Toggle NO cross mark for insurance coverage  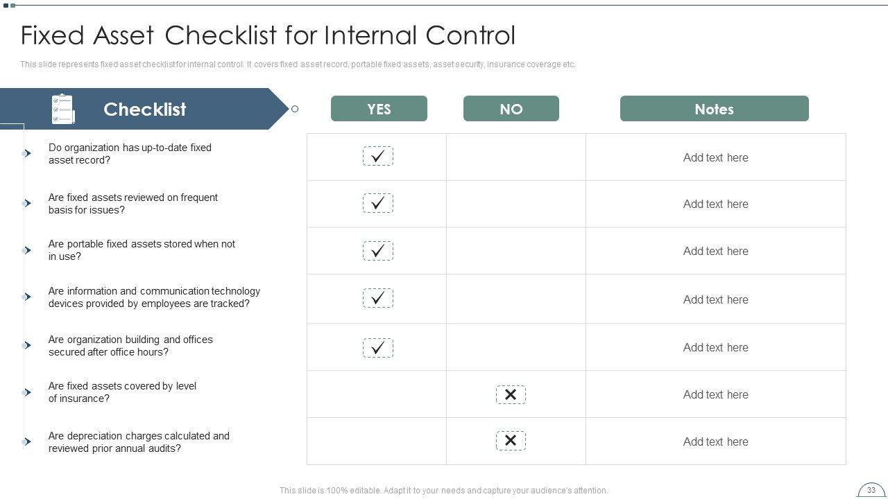coord(511,395)
